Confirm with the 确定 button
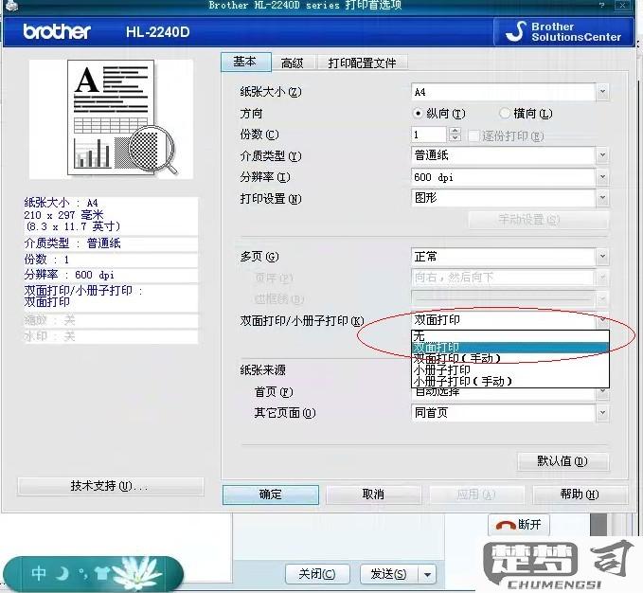643x593 pixels. 271,494
